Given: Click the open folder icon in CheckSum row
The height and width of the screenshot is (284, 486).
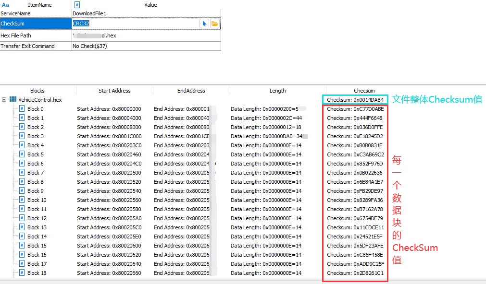Looking at the screenshot, I should coord(215,24).
